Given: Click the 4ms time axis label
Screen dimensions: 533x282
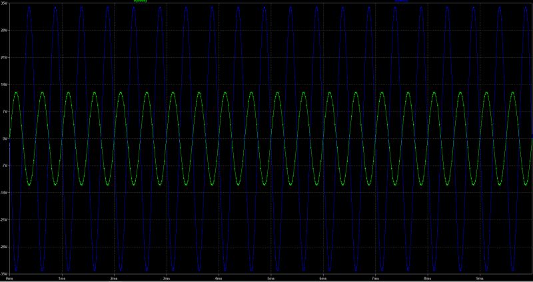Looking at the screenshot, I should tap(219, 278).
